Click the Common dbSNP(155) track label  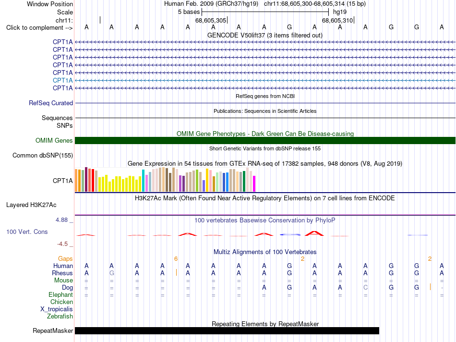click(x=43, y=156)
